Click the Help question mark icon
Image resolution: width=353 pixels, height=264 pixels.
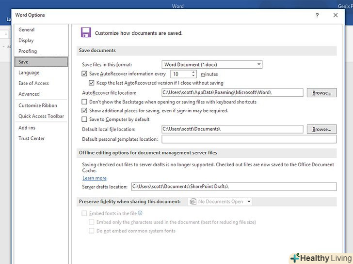(x=317, y=15)
